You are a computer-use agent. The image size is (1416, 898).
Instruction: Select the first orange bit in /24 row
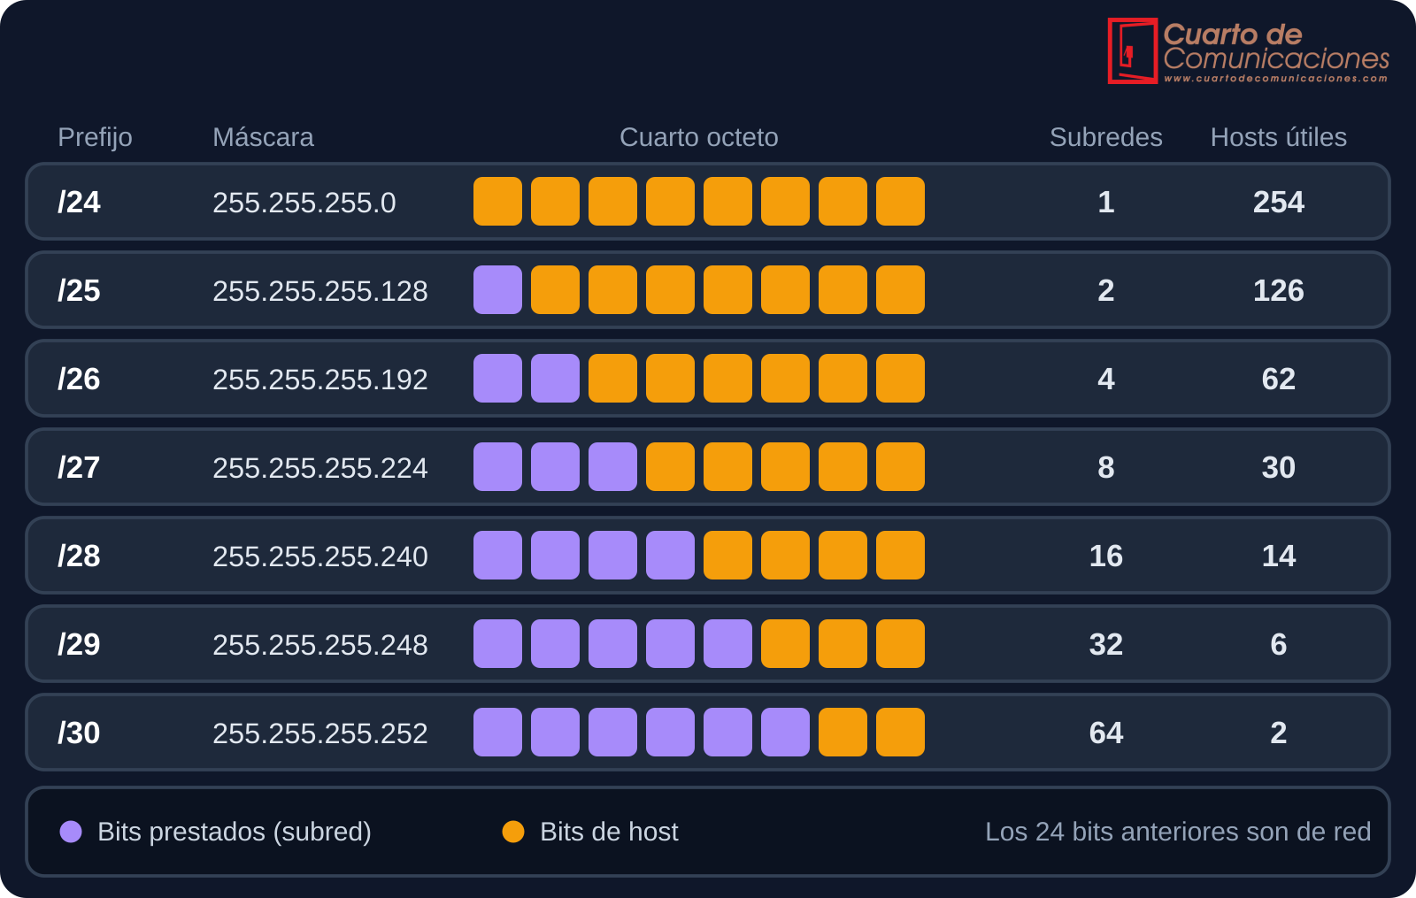pos(497,202)
